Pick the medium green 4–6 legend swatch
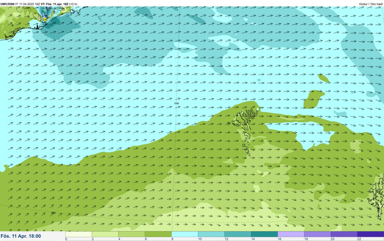 (x=132, y=234)
